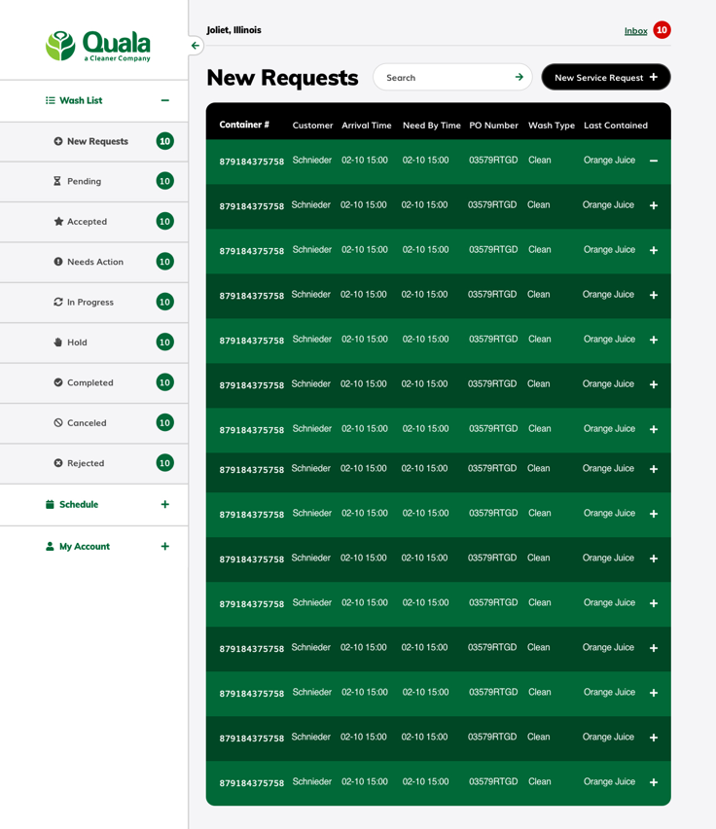Click the Hold hand icon
This screenshot has width=716, height=829.
point(58,342)
